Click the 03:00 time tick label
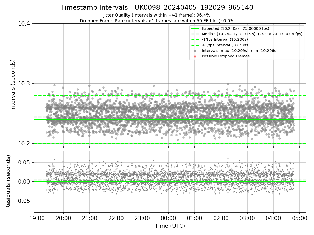Image resolution: width=314 pixels, height=235 pixels. pyautogui.click(x=247, y=218)
